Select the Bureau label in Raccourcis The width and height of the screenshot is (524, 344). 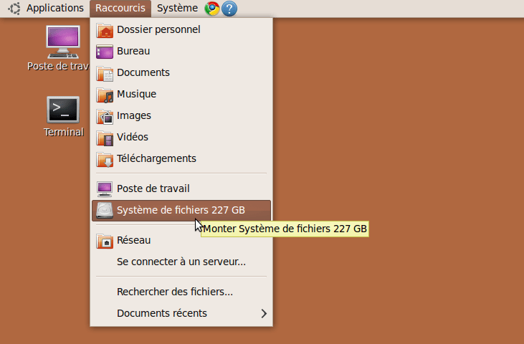(x=133, y=51)
